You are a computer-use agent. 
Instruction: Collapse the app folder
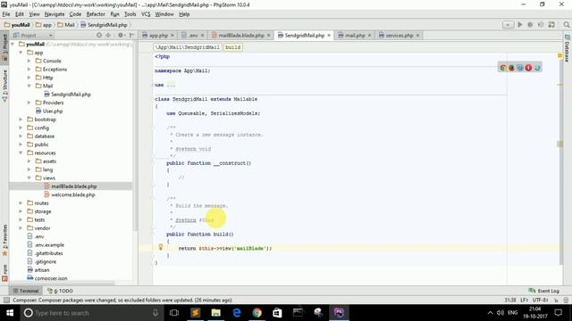click(21, 53)
